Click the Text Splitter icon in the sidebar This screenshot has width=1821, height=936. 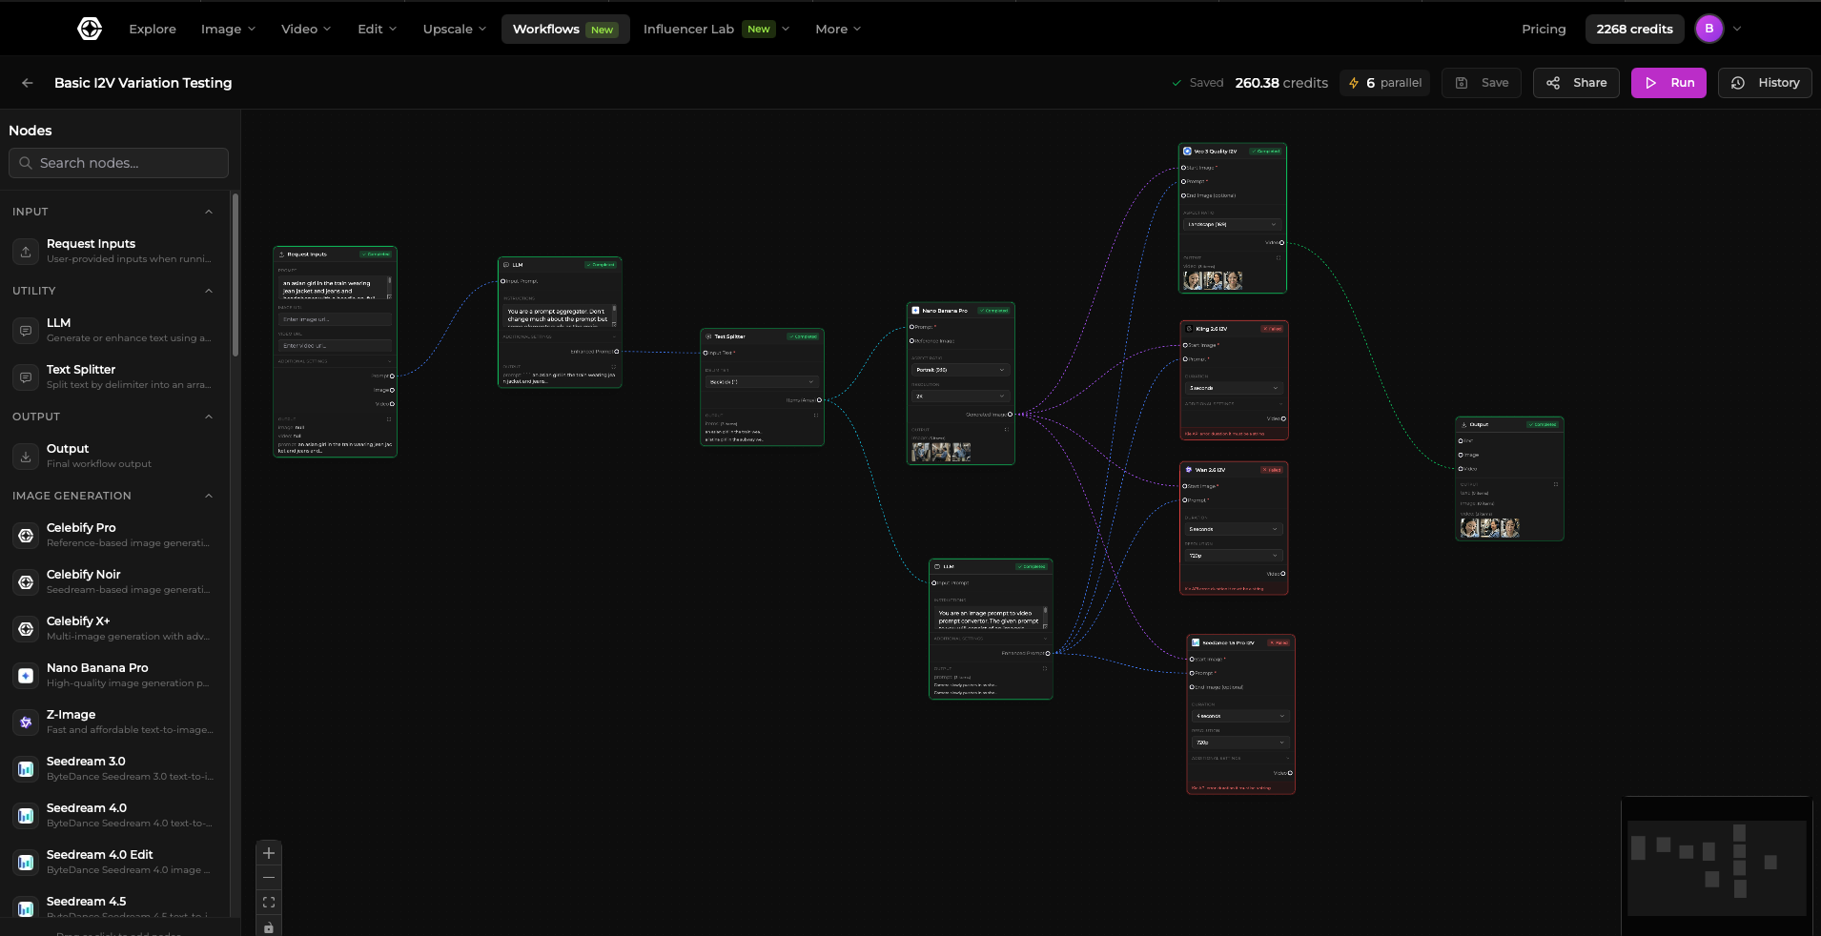click(x=25, y=376)
